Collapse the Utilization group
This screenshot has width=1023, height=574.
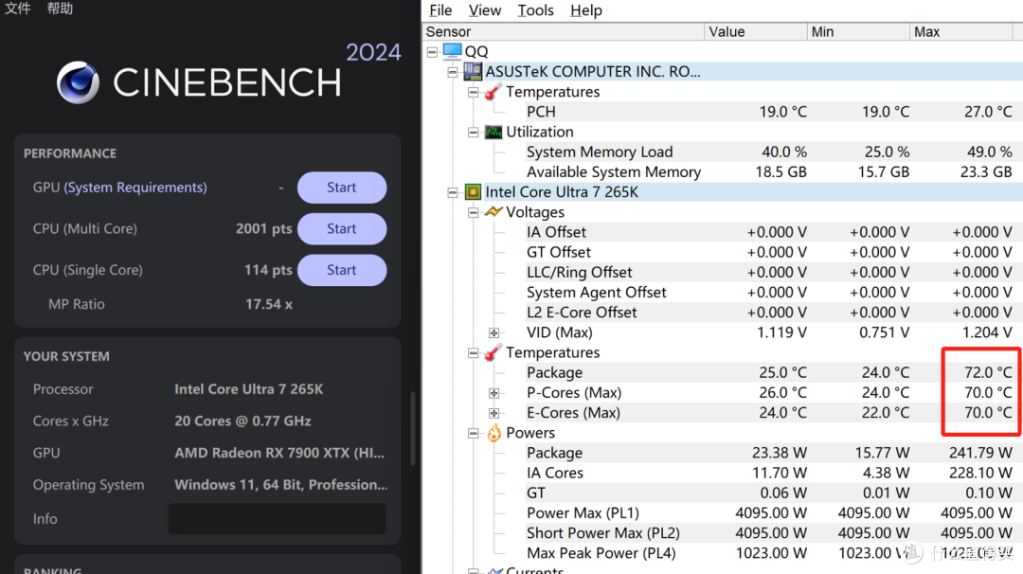point(473,133)
